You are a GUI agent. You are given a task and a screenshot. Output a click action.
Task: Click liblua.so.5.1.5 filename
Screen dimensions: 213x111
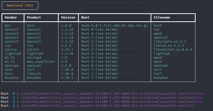pos(169,46)
